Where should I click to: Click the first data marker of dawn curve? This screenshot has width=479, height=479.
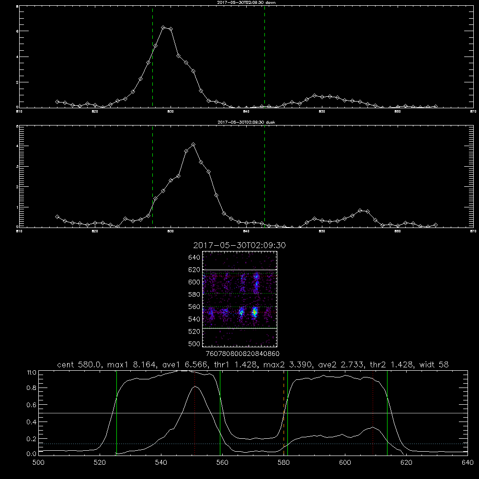57,102
